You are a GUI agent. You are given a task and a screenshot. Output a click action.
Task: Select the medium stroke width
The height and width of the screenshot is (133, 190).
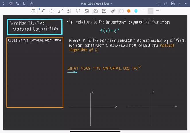tap(150, 11)
